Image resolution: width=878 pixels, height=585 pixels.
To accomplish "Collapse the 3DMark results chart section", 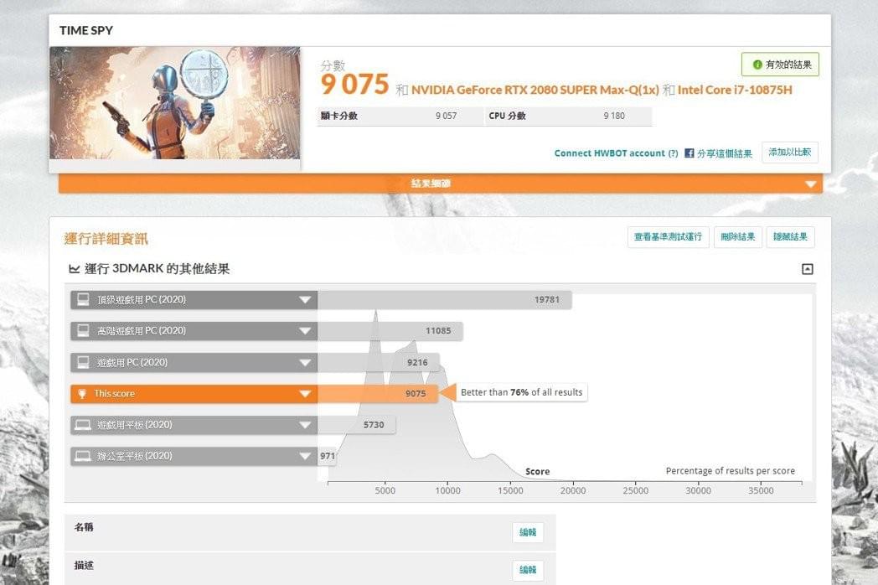I will click(807, 269).
